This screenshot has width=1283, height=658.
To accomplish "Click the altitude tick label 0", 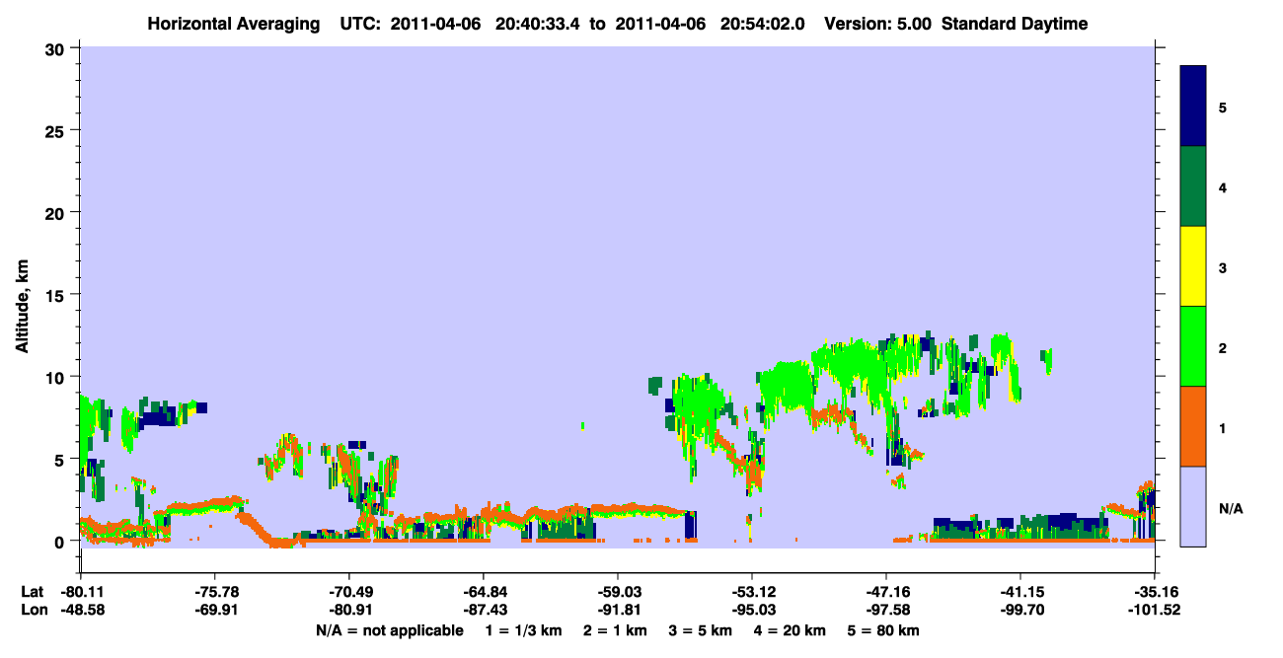I will pos(61,542).
